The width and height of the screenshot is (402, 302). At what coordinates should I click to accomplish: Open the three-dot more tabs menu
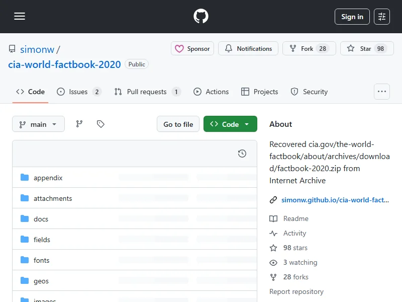point(382,92)
